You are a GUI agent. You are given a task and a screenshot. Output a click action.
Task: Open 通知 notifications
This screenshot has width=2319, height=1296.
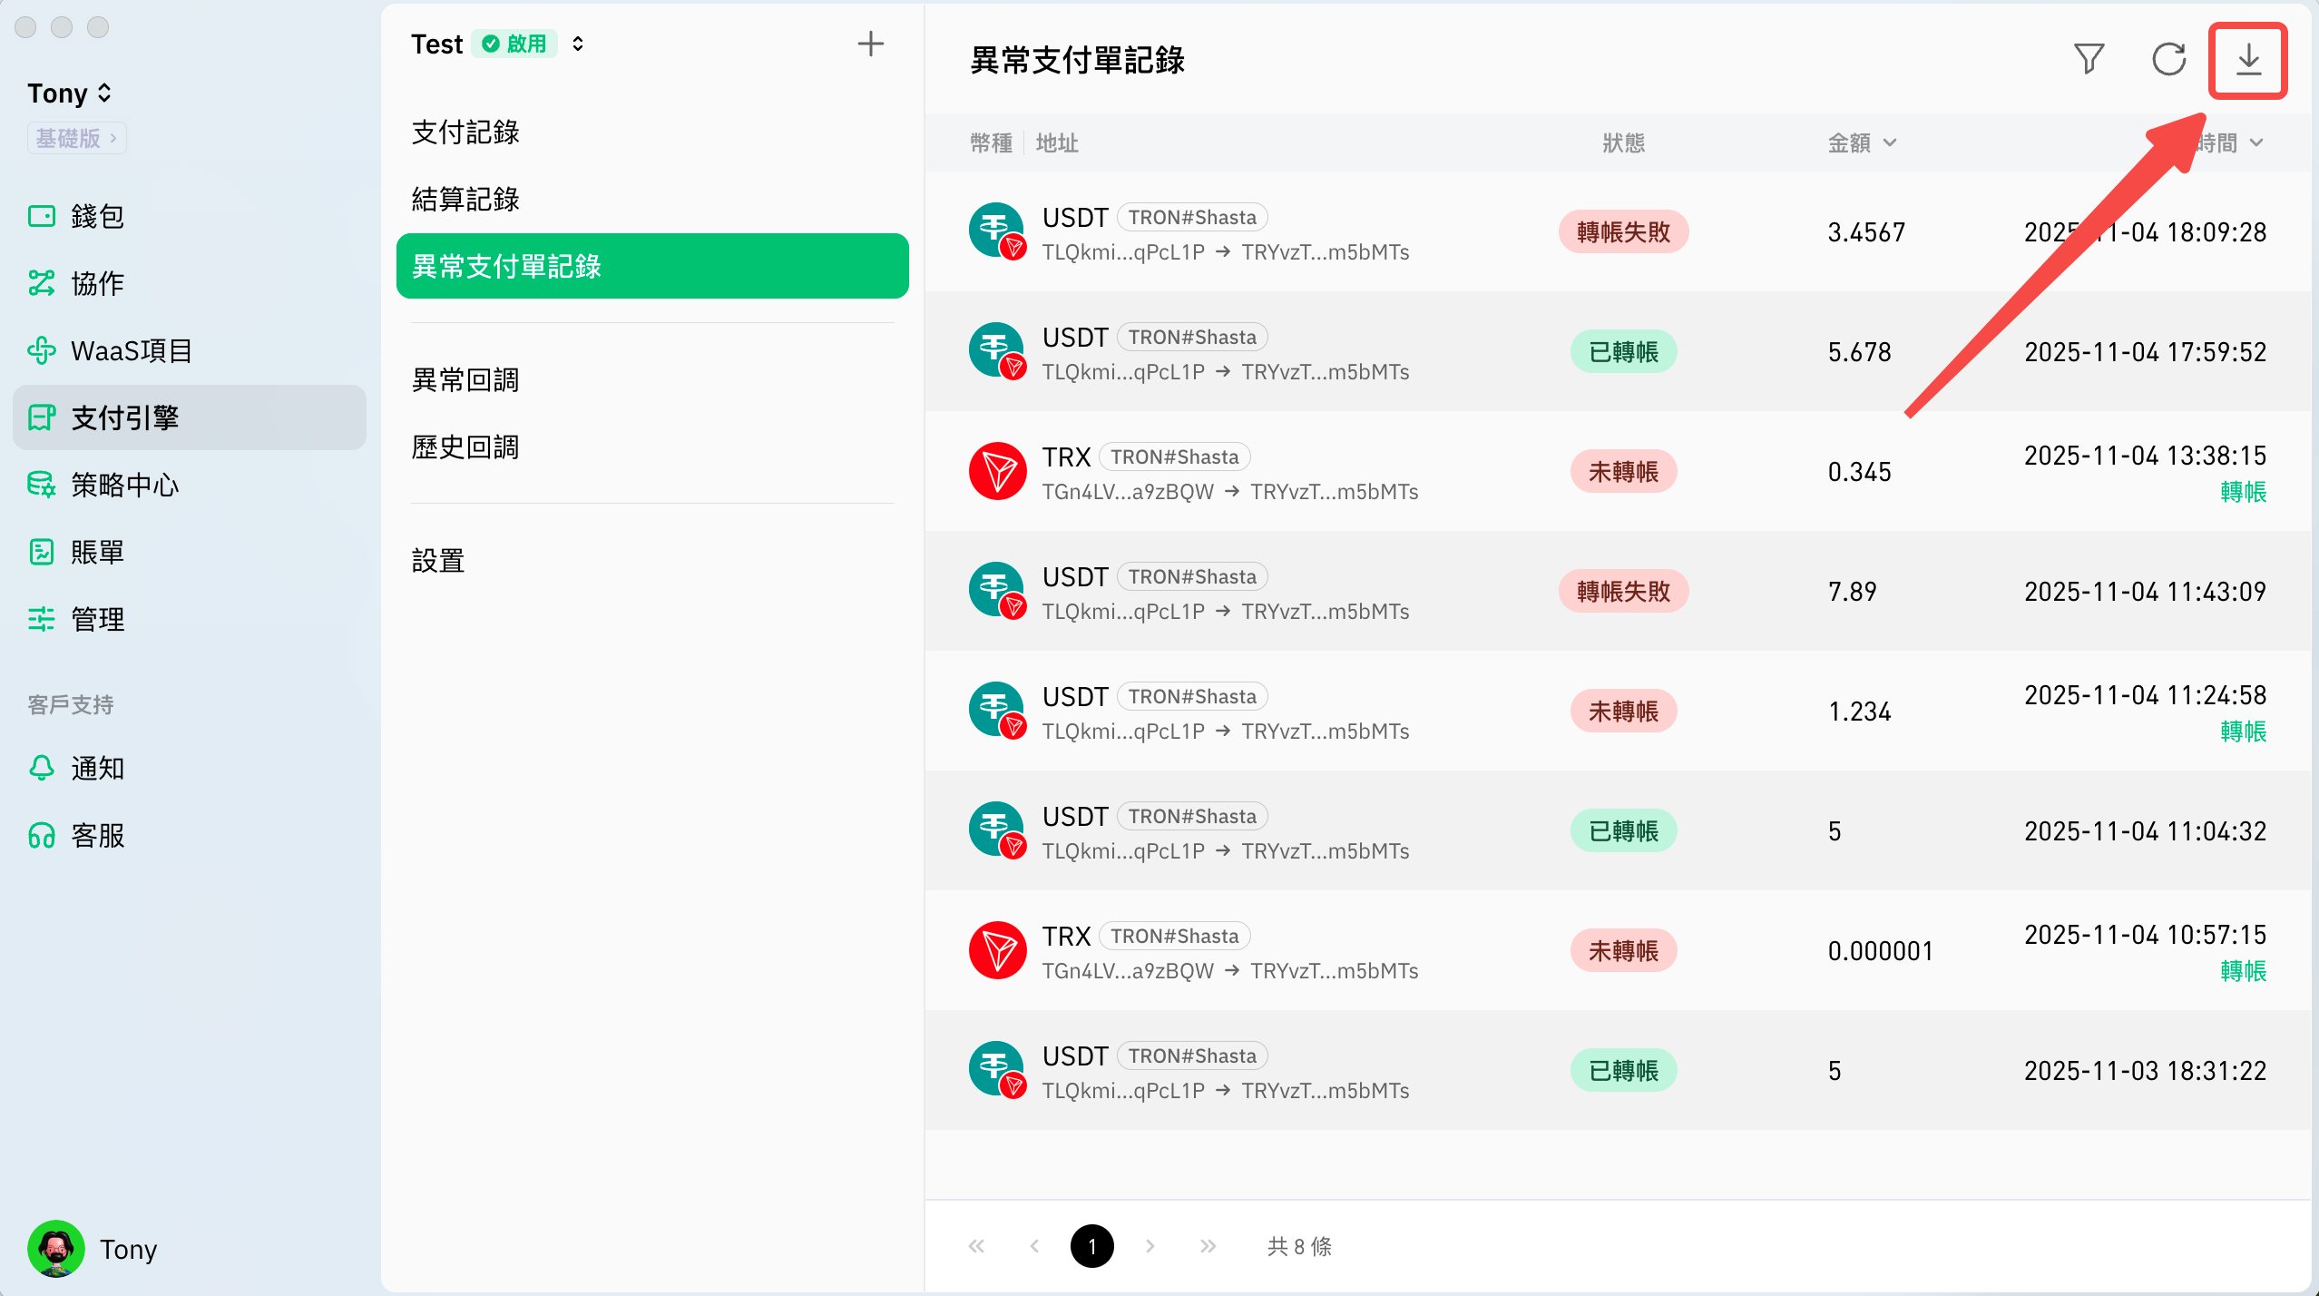96,768
